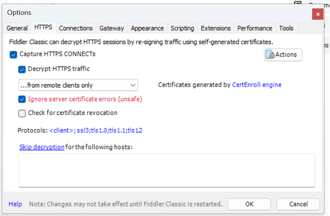
Task: Open the remote clients only dropdown
Action: tap(78, 85)
